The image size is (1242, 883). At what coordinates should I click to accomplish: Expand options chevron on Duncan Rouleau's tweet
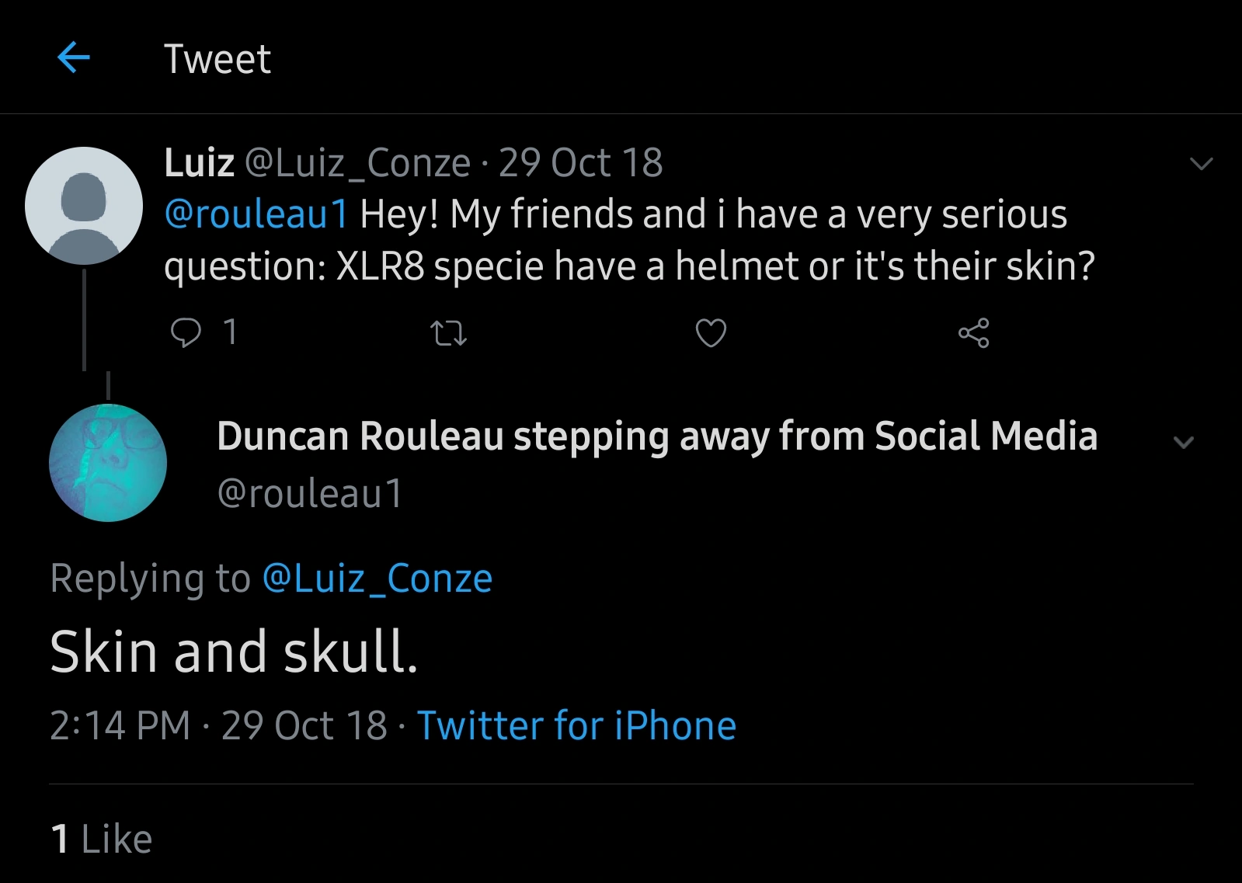coord(1183,443)
